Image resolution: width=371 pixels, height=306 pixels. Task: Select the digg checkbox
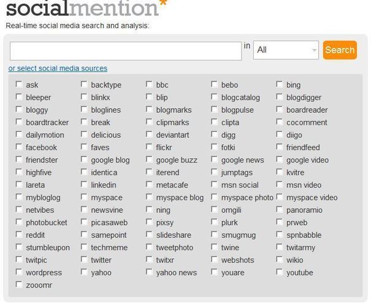point(215,134)
